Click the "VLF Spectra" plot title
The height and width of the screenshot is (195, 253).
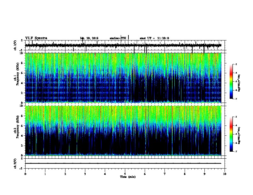click(x=36, y=38)
